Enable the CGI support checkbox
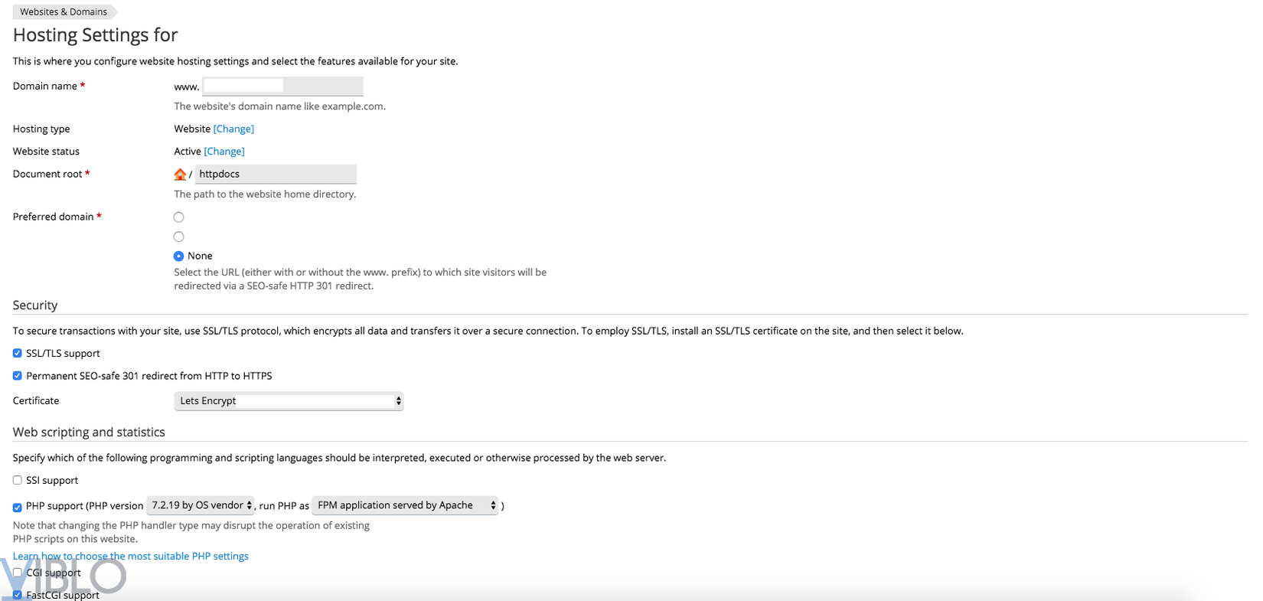The width and height of the screenshot is (1263, 601). [18, 573]
